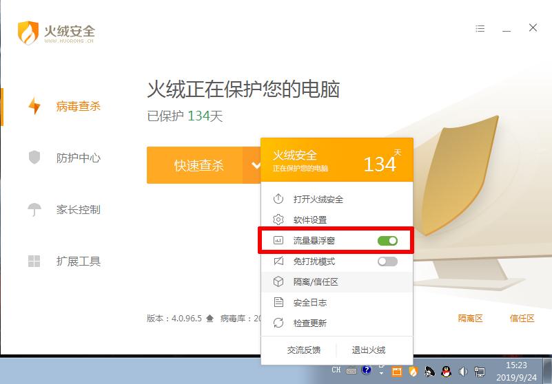Select the 家长控制 umbrella icon
552x384 pixels.
34,210
